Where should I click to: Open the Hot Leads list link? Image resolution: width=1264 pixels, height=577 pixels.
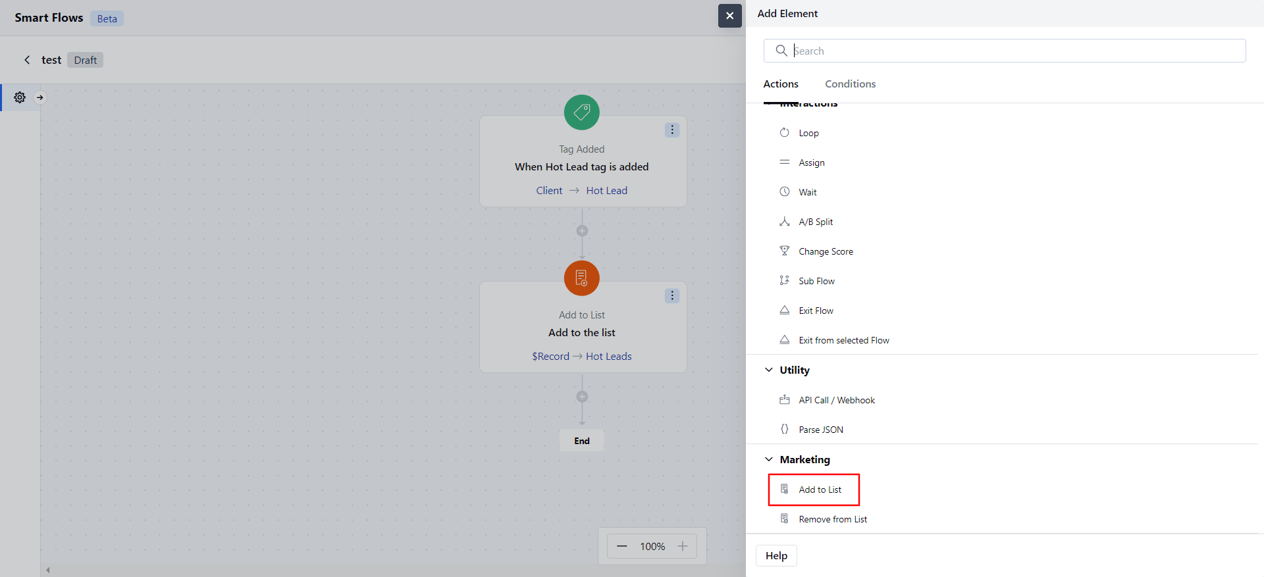(x=609, y=357)
